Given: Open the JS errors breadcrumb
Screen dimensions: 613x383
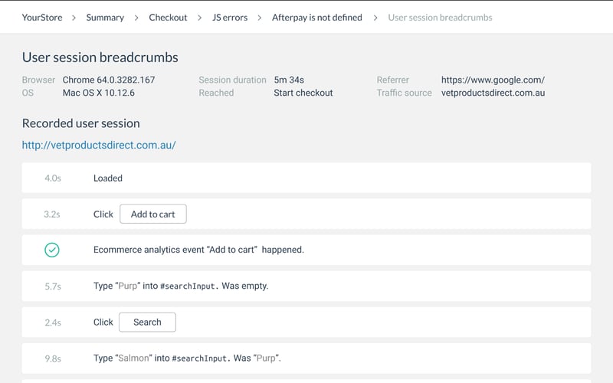Looking at the screenshot, I should coord(230,18).
